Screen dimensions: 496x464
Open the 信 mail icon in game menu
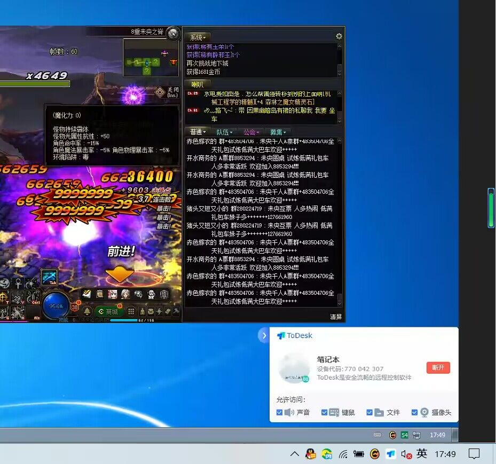click(x=164, y=294)
